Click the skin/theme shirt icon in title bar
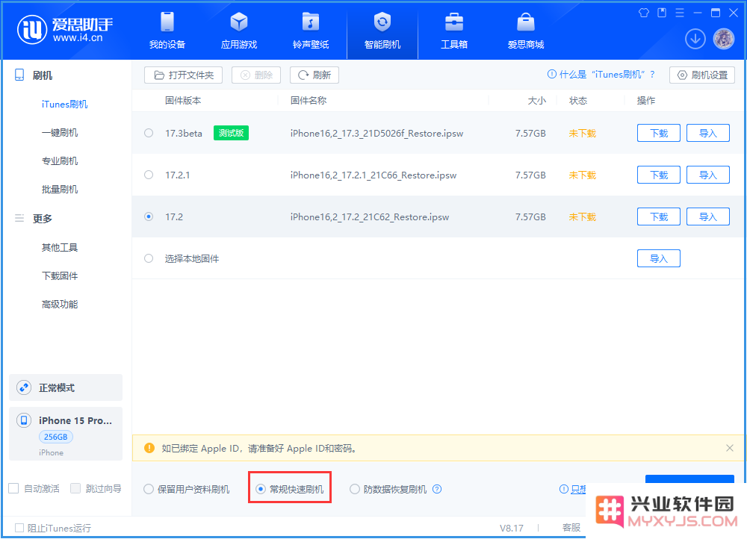This screenshot has height=539, width=747. pos(644,13)
